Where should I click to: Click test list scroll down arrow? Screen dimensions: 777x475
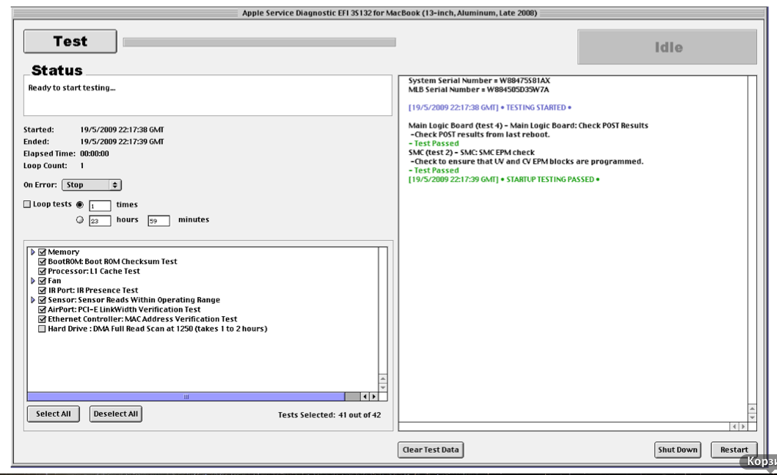(x=383, y=388)
